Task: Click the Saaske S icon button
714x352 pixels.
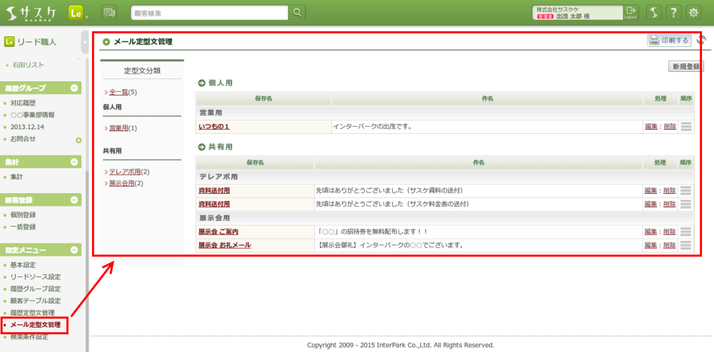Action: pyautogui.click(x=653, y=12)
